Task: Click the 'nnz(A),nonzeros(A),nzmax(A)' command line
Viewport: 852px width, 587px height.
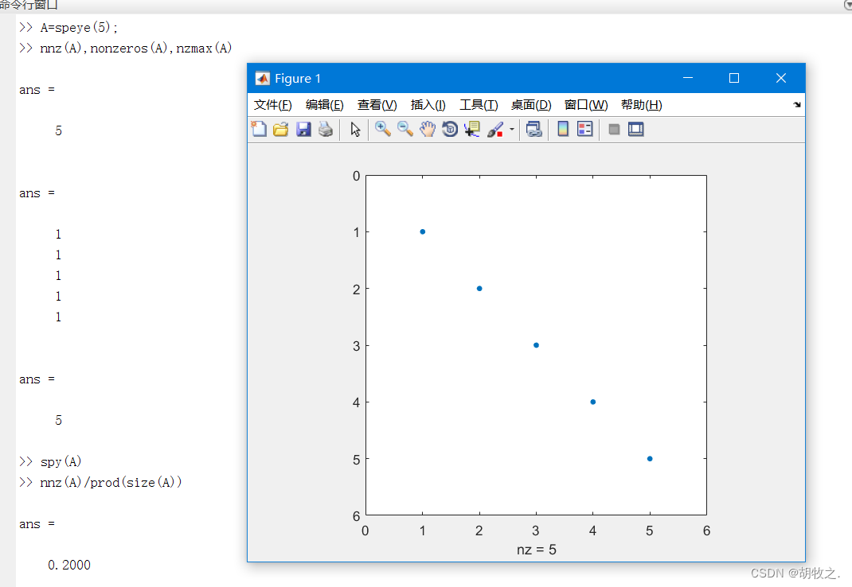Action: pos(136,48)
